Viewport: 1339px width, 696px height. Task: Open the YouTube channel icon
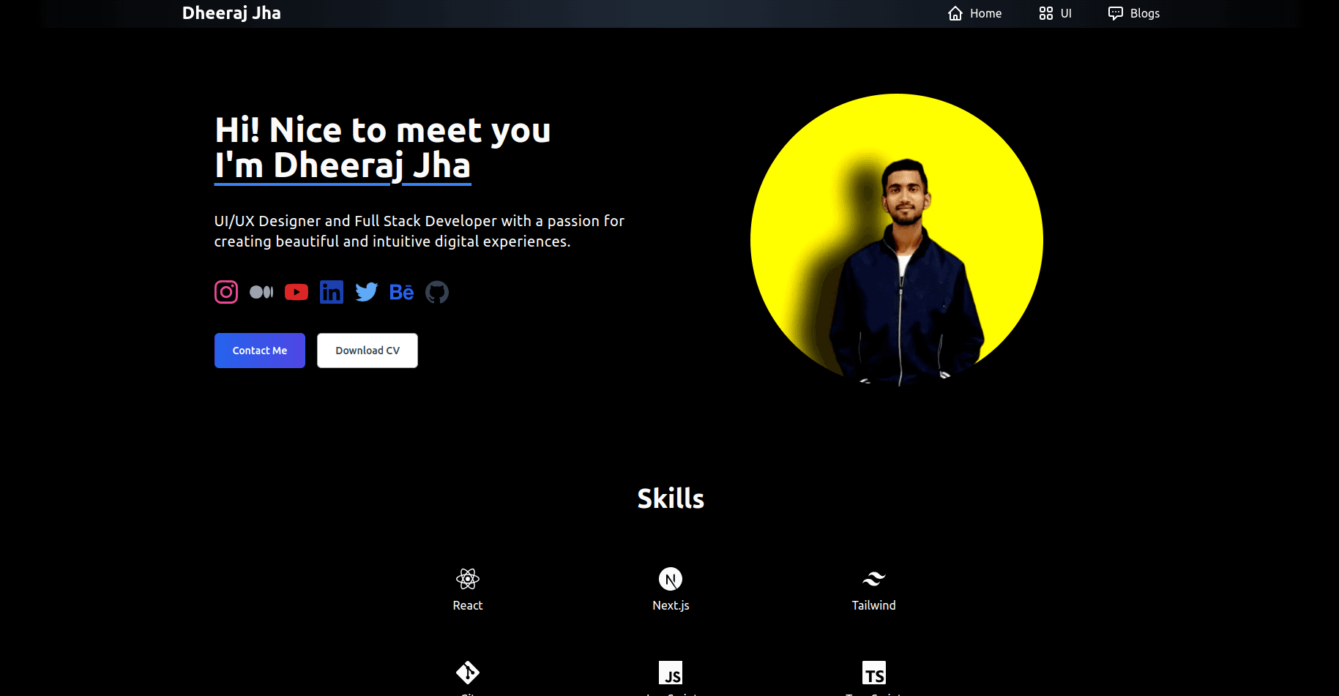click(x=296, y=292)
